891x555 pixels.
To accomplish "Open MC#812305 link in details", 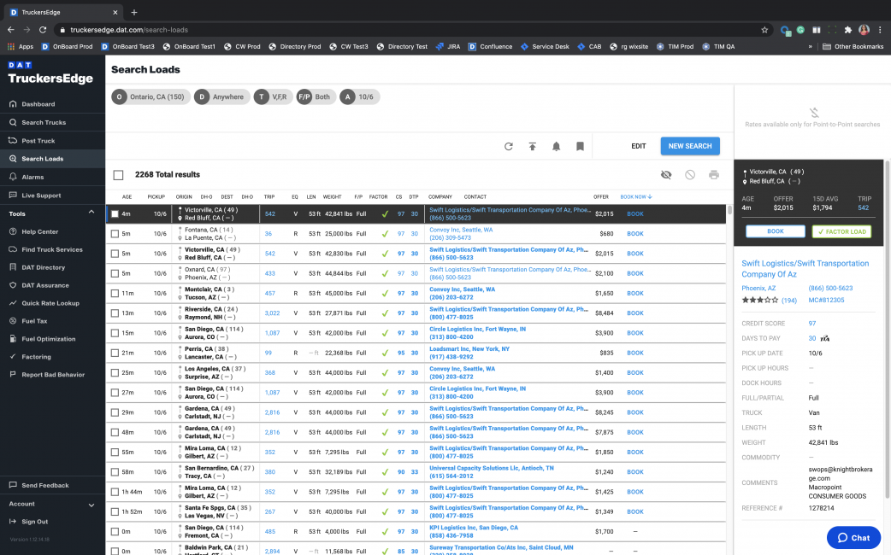I will (x=826, y=301).
